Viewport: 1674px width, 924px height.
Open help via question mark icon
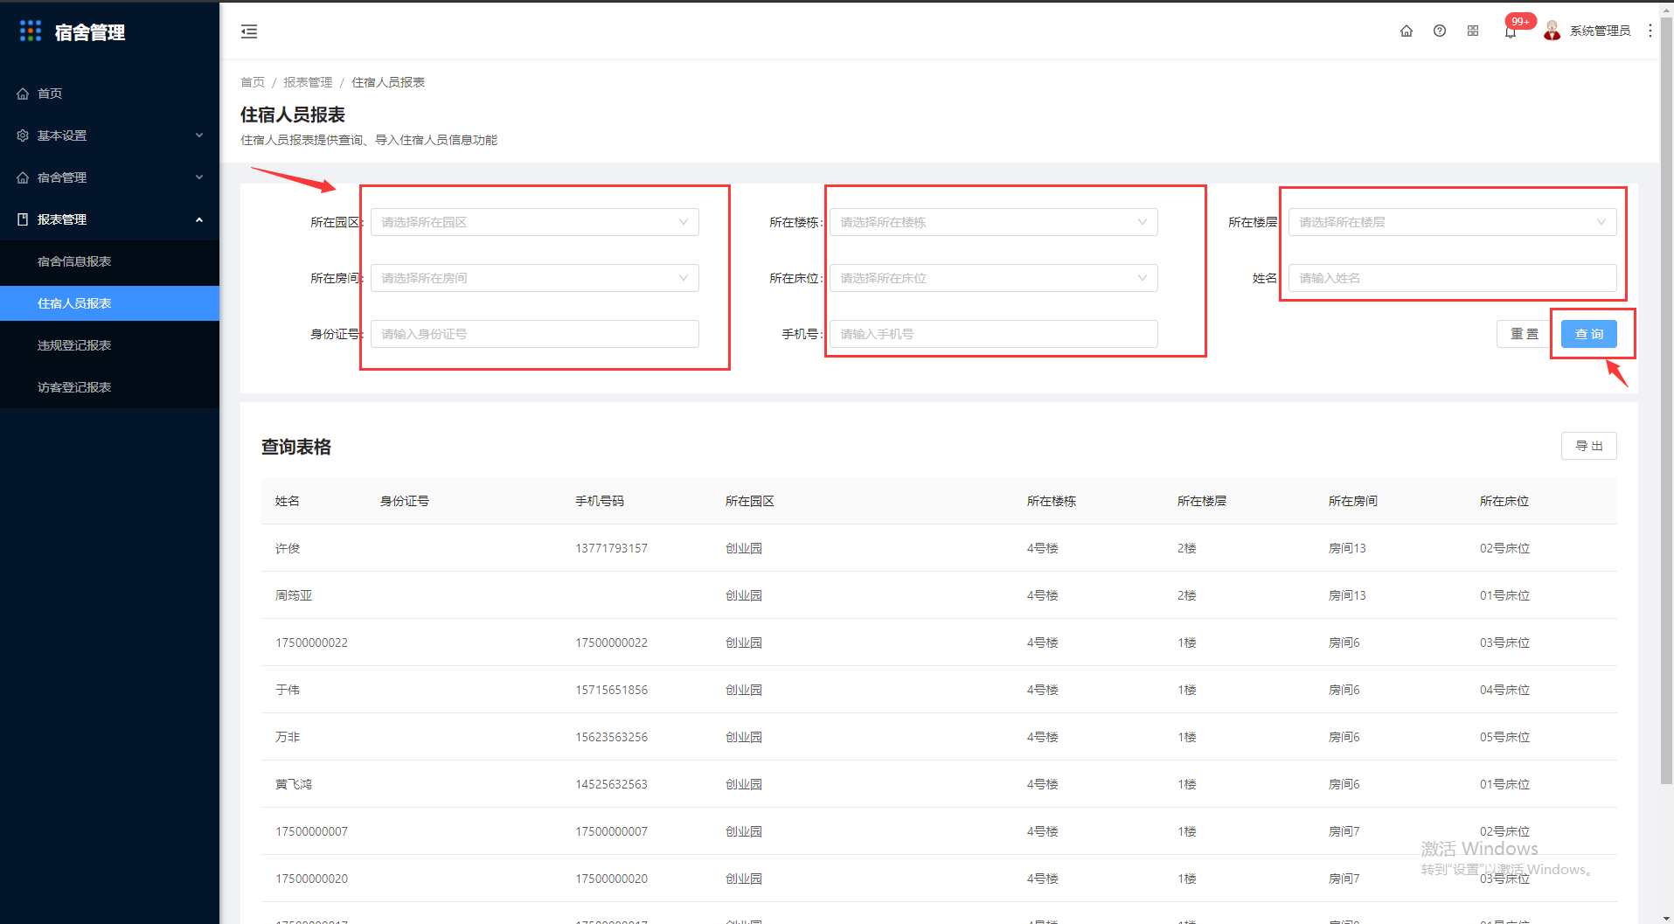click(1440, 31)
